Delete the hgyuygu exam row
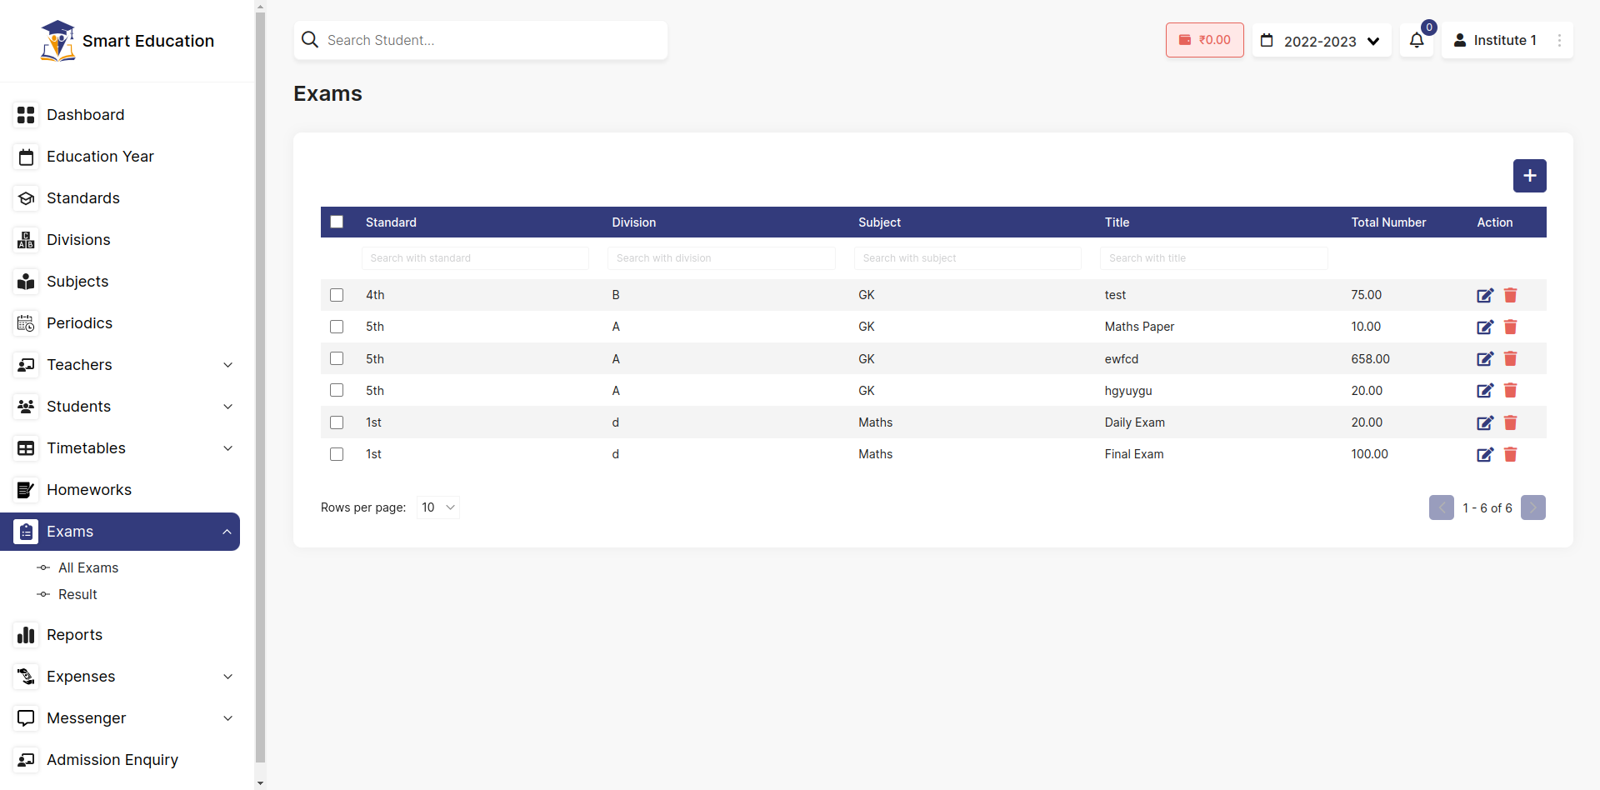Screen dimensions: 1600x790 point(1511,391)
